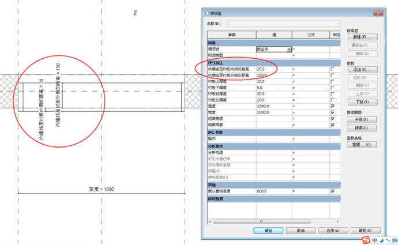Close the 族类型 dialog with the X button
398x245 pixels.
pyautogui.click(x=379, y=13)
